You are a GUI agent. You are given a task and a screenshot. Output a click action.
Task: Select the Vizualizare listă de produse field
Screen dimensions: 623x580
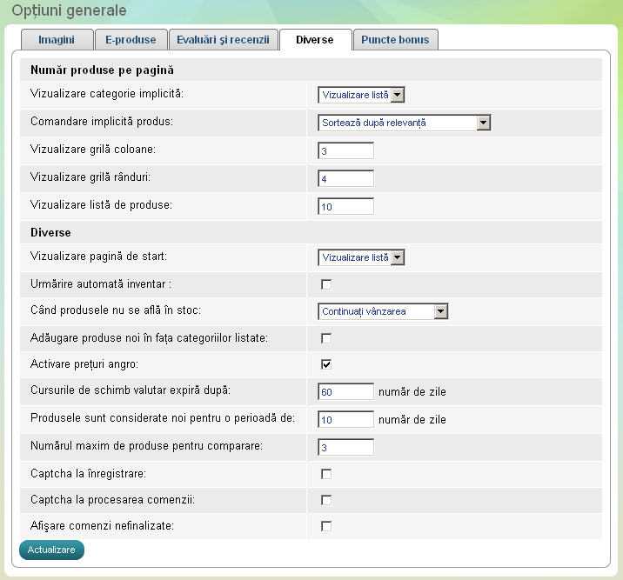[345, 206]
